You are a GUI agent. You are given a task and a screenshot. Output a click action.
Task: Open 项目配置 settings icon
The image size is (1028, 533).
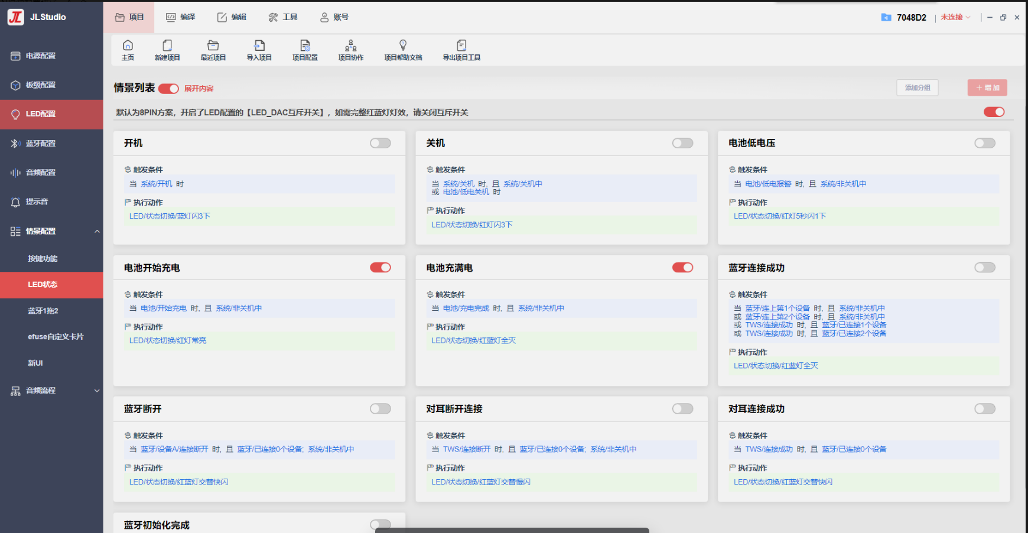click(305, 45)
